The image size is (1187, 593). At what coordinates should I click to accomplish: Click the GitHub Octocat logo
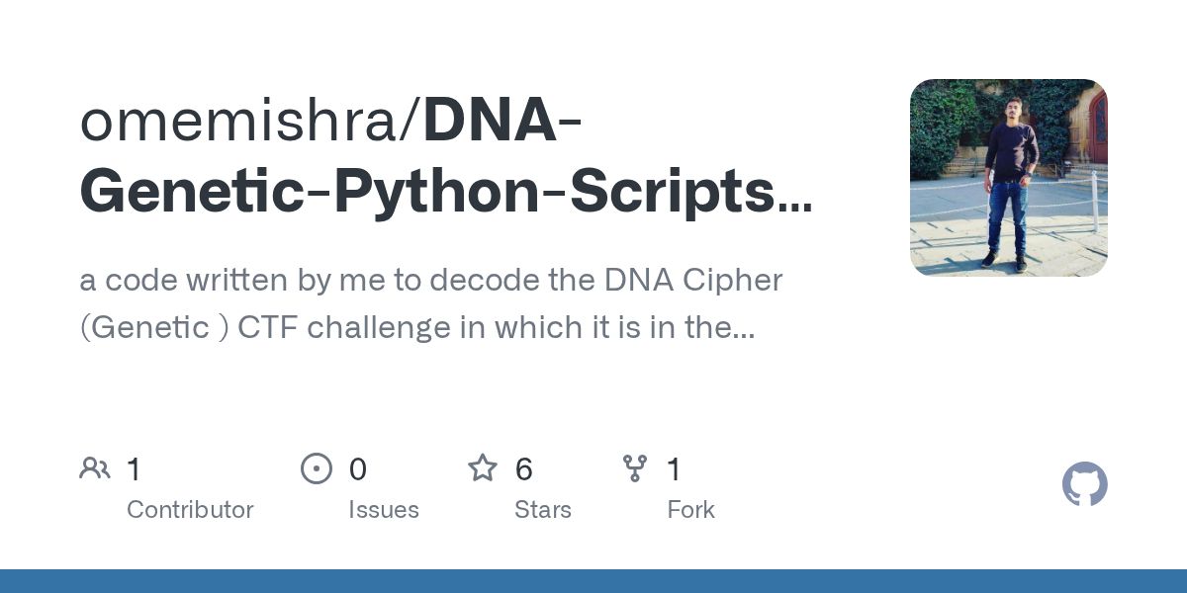pyautogui.click(x=1084, y=485)
